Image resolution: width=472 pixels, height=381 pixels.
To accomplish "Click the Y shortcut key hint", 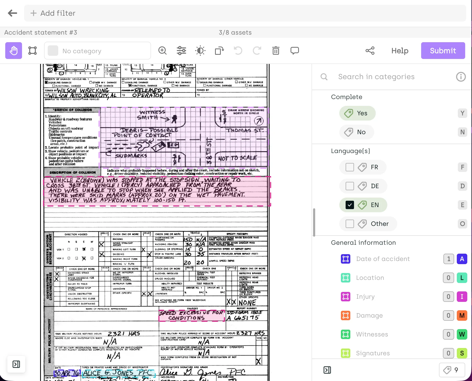I will [463, 113].
